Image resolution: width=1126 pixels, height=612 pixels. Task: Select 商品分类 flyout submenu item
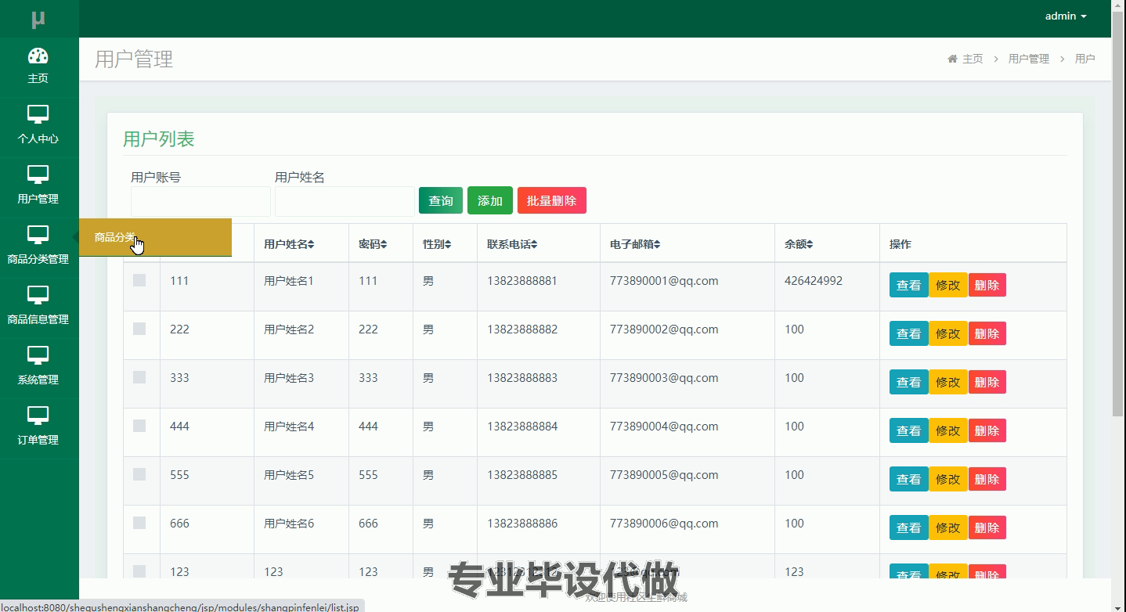click(x=155, y=237)
